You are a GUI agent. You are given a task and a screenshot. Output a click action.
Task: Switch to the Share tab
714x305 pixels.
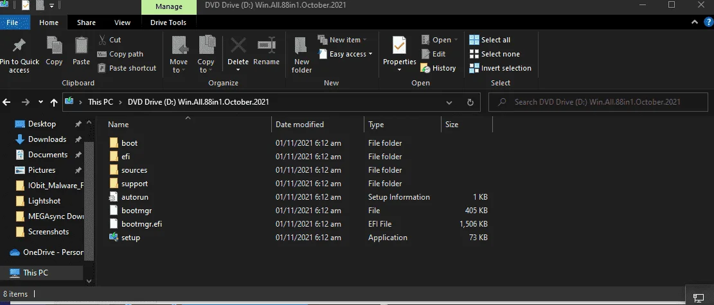point(86,22)
